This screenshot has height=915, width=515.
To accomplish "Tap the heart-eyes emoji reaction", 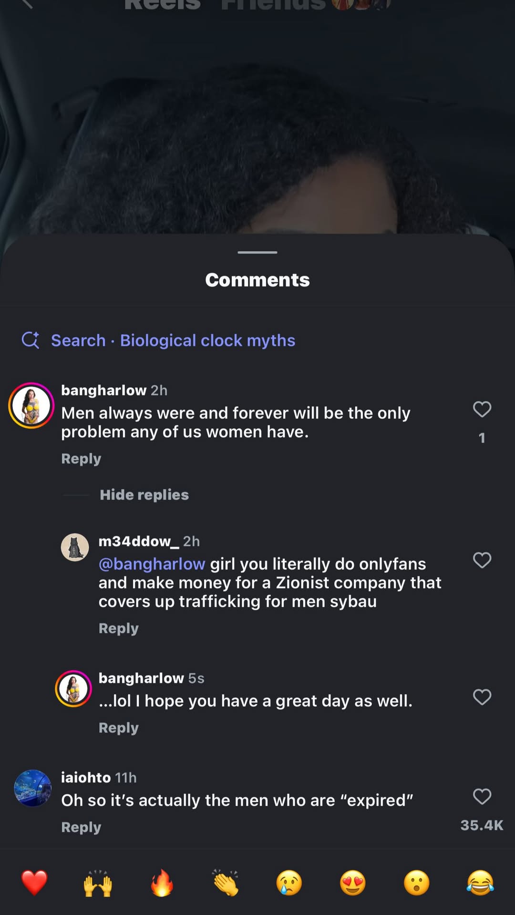I will 353,883.
